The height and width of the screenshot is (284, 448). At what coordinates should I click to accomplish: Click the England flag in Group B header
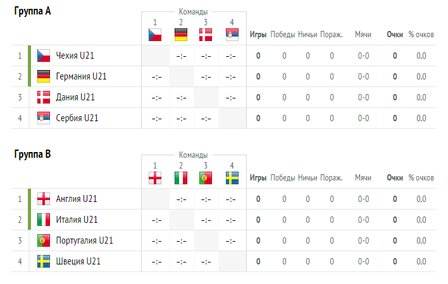[x=155, y=178]
